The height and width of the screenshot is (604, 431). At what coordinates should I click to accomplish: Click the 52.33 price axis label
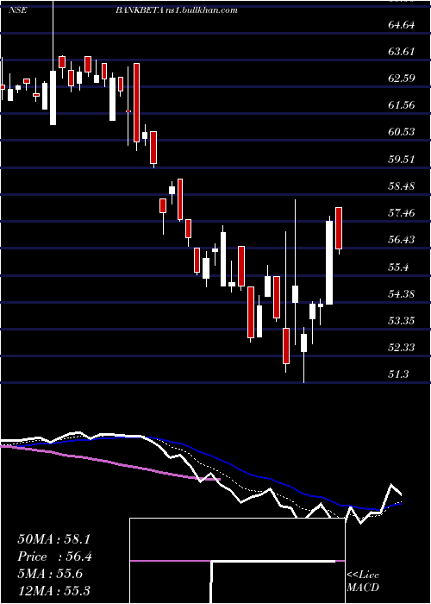pyautogui.click(x=402, y=347)
